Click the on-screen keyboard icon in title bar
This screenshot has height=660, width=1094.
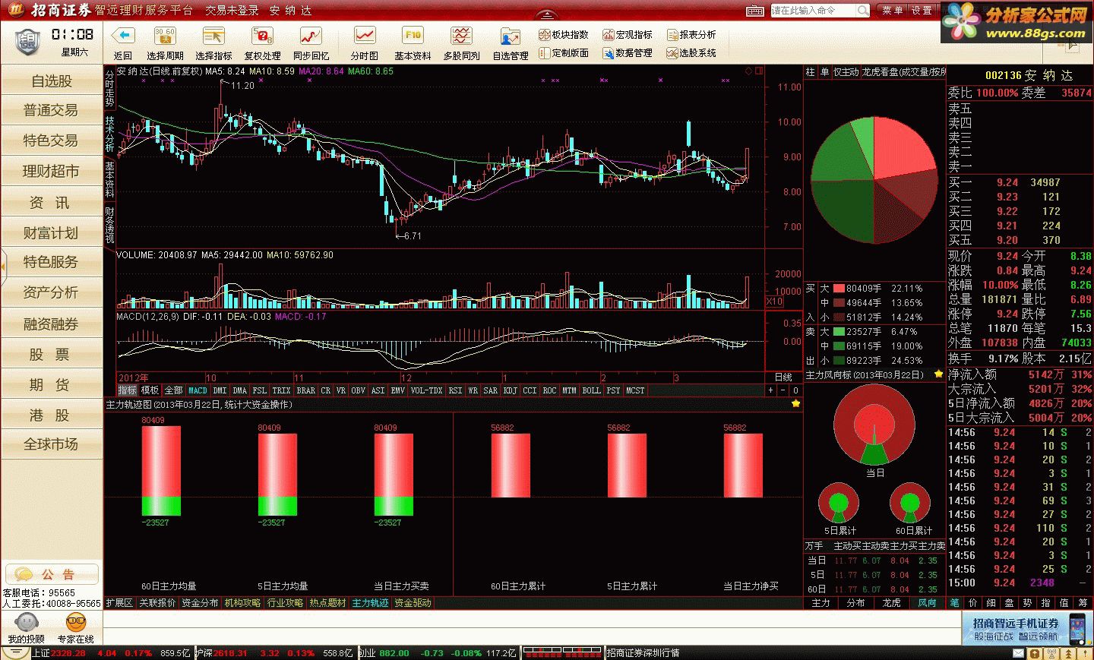[755, 11]
